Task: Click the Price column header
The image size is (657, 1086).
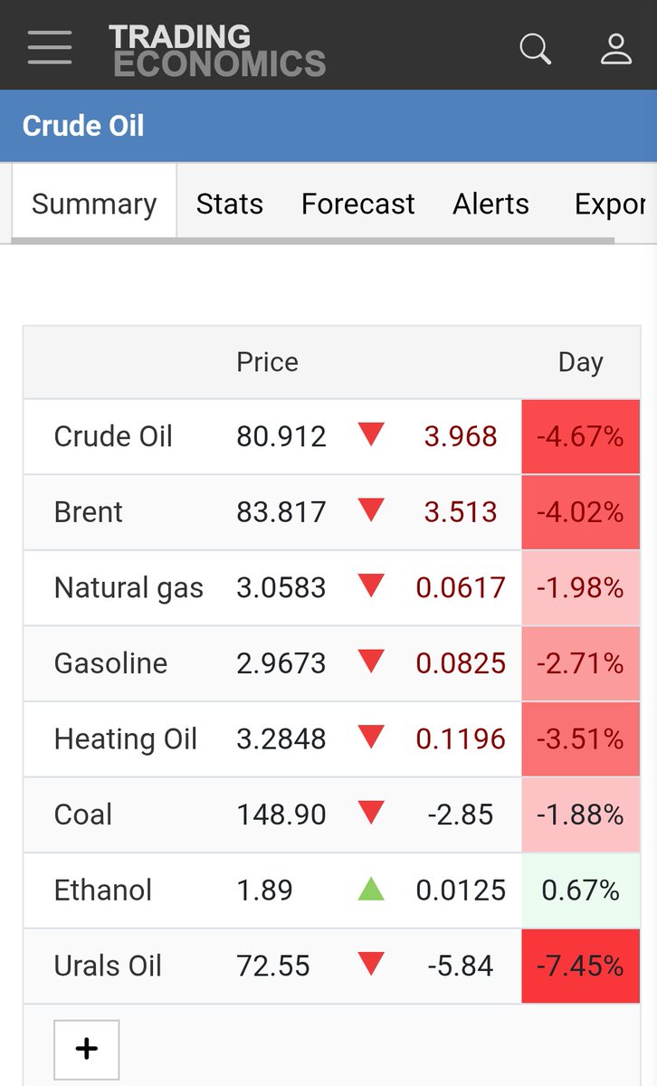Action: (267, 362)
